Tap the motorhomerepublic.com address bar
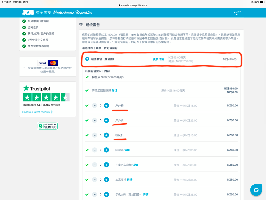The image size is (266, 200). [133, 5]
